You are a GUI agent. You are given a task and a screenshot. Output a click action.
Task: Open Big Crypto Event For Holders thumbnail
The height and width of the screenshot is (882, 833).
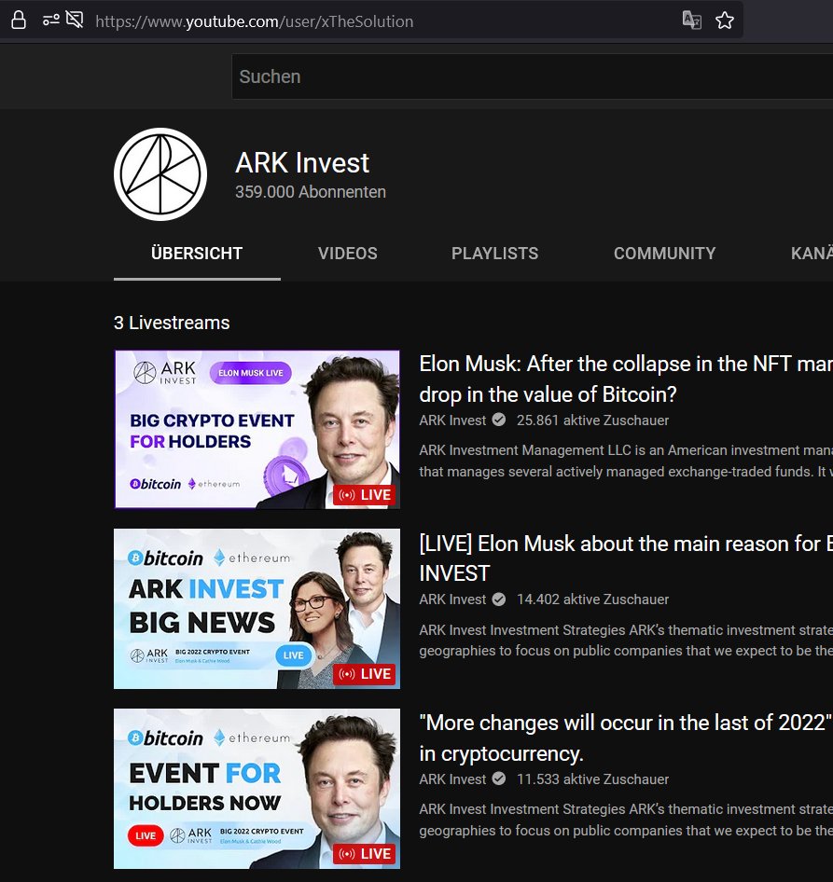257,429
